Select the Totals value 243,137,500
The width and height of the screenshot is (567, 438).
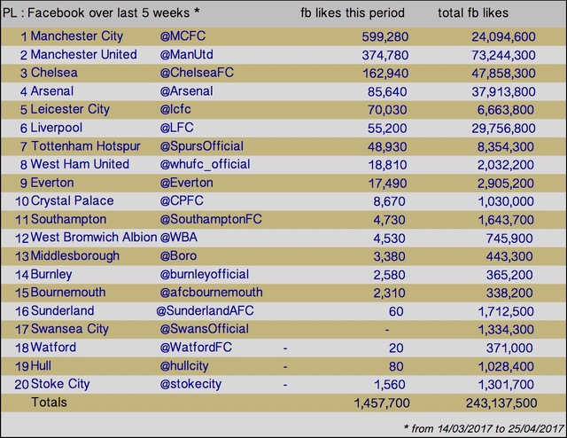coord(501,403)
